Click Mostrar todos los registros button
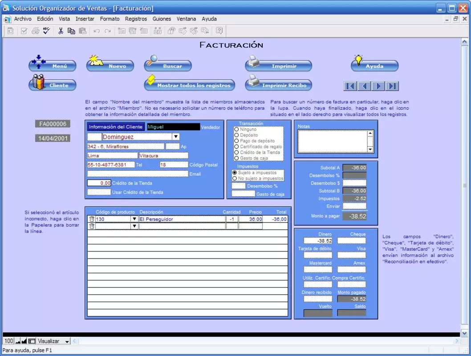 [190, 85]
